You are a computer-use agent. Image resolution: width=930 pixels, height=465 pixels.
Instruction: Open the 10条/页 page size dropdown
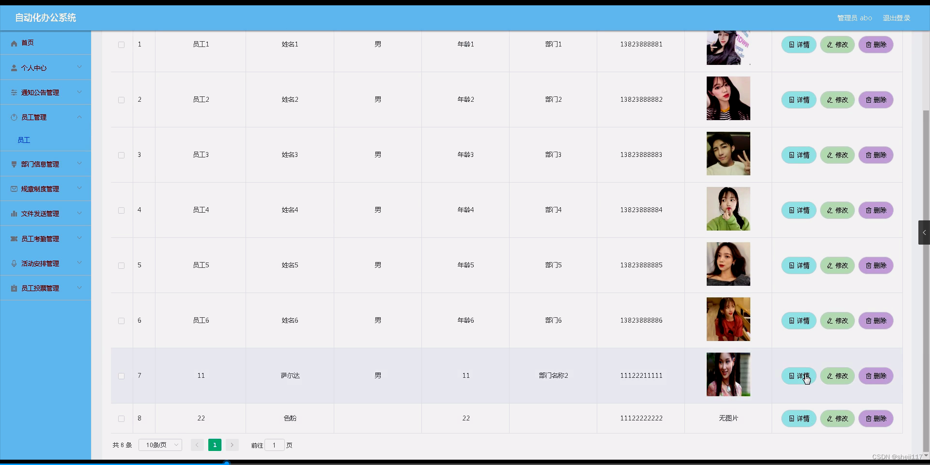(160, 445)
